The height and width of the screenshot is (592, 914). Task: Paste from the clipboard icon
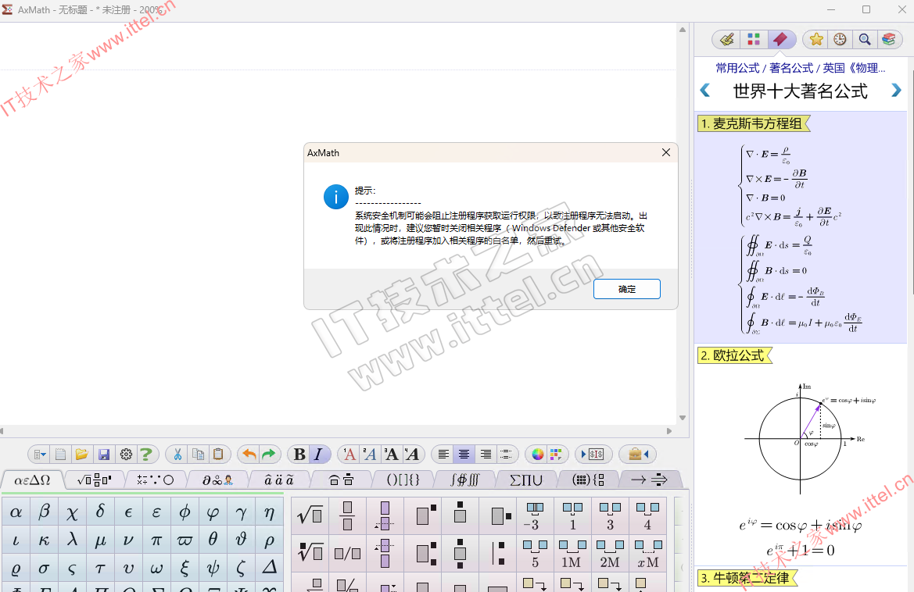(x=218, y=454)
